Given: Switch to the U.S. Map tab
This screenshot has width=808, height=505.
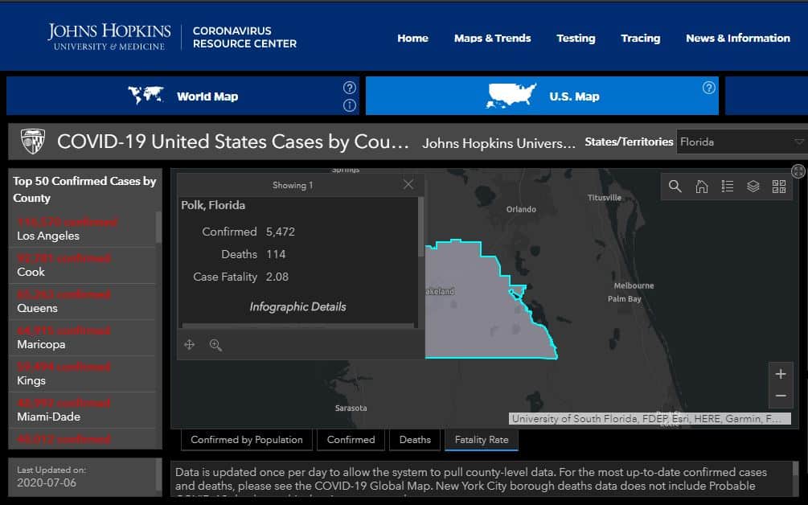Looking at the screenshot, I should [x=542, y=96].
